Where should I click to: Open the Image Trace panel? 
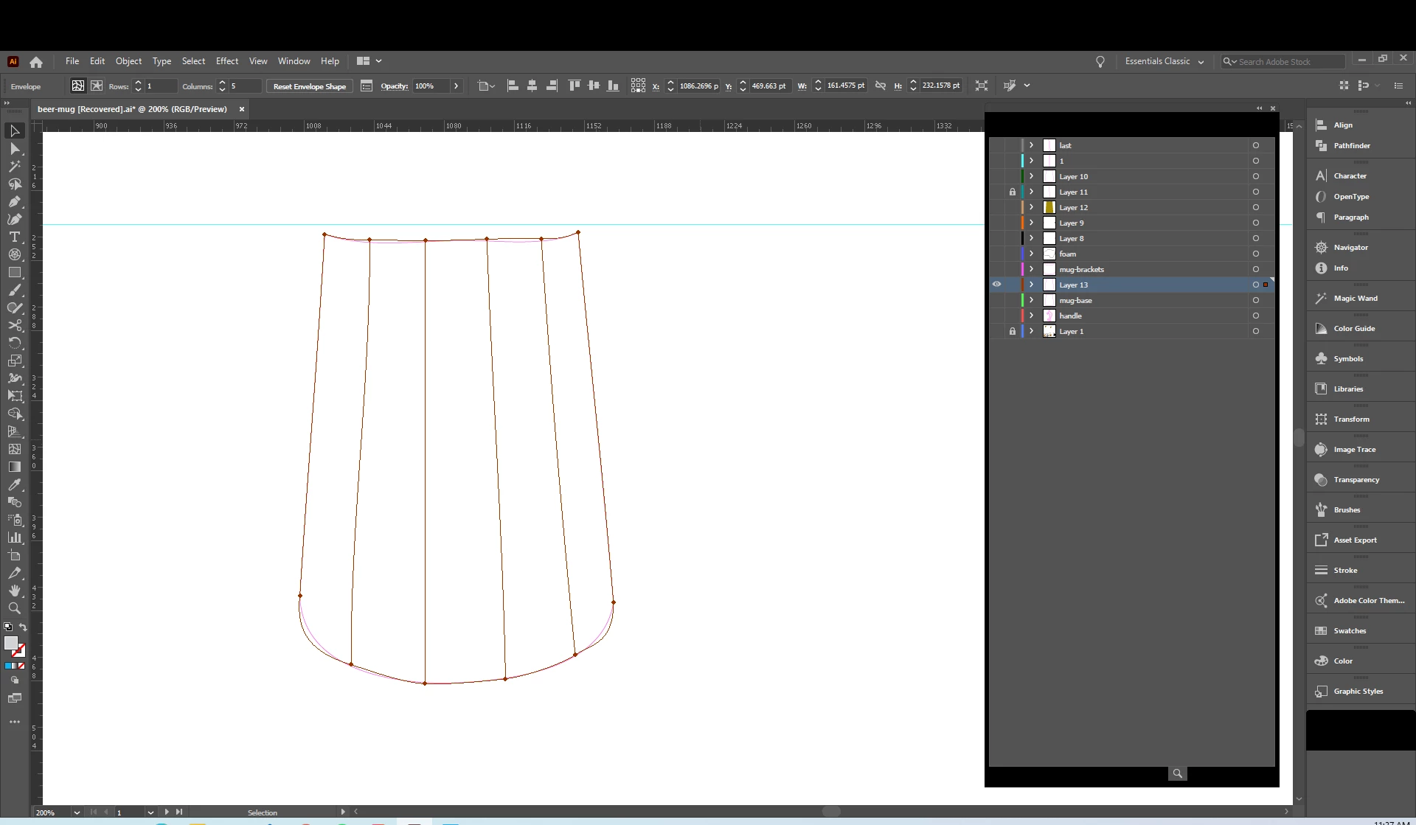point(1354,450)
